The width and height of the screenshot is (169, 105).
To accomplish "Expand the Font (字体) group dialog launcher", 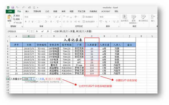I will pos(61,26).
